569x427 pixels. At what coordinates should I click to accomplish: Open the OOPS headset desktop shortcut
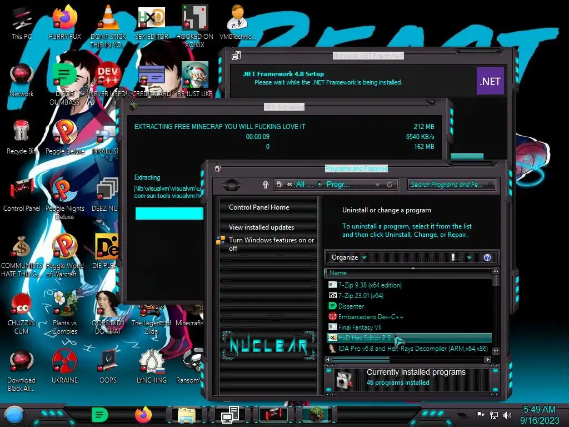click(x=108, y=367)
